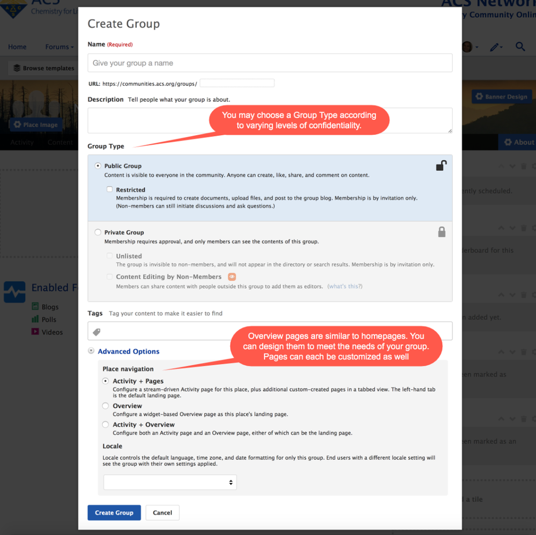
Task: Click the open padlock Public Group icon
Action: tap(441, 166)
